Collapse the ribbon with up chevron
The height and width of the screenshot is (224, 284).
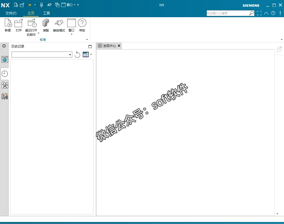coord(266,13)
